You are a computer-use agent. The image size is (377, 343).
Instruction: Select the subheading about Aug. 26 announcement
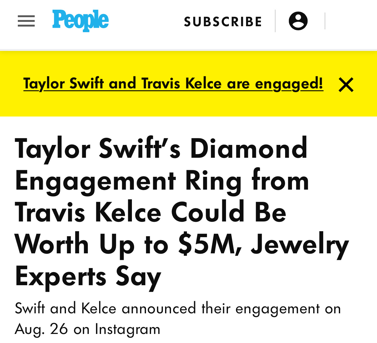[x=178, y=318]
